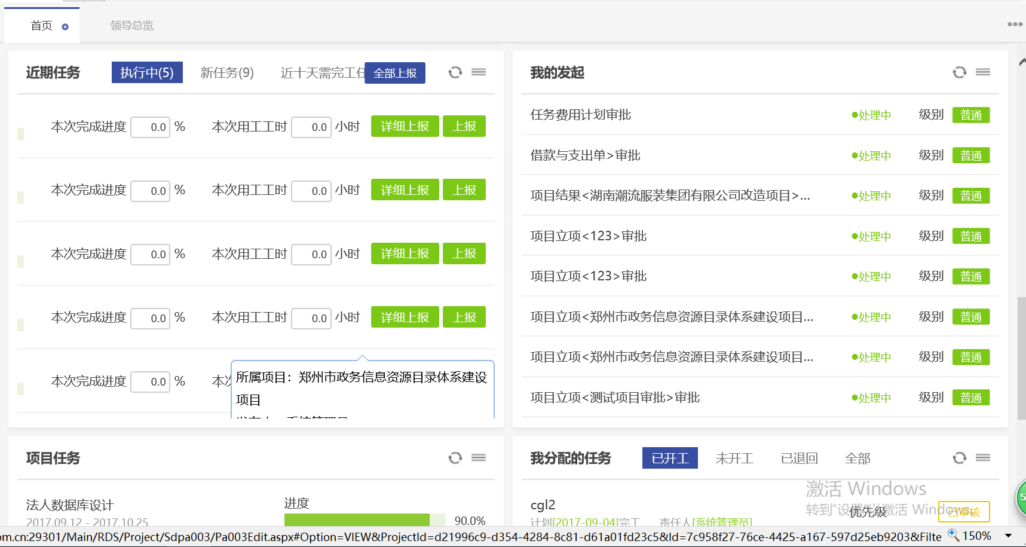Select the 执行中(5) filter
Image resolution: width=1026 pixels, height=547 pixels.
(147, 73)
